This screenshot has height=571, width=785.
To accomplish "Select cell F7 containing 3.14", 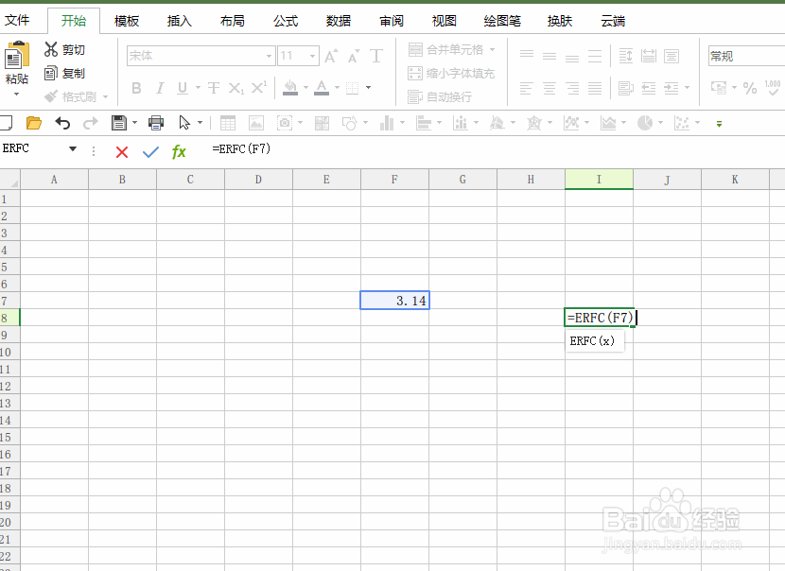I will tap(395, 301).
